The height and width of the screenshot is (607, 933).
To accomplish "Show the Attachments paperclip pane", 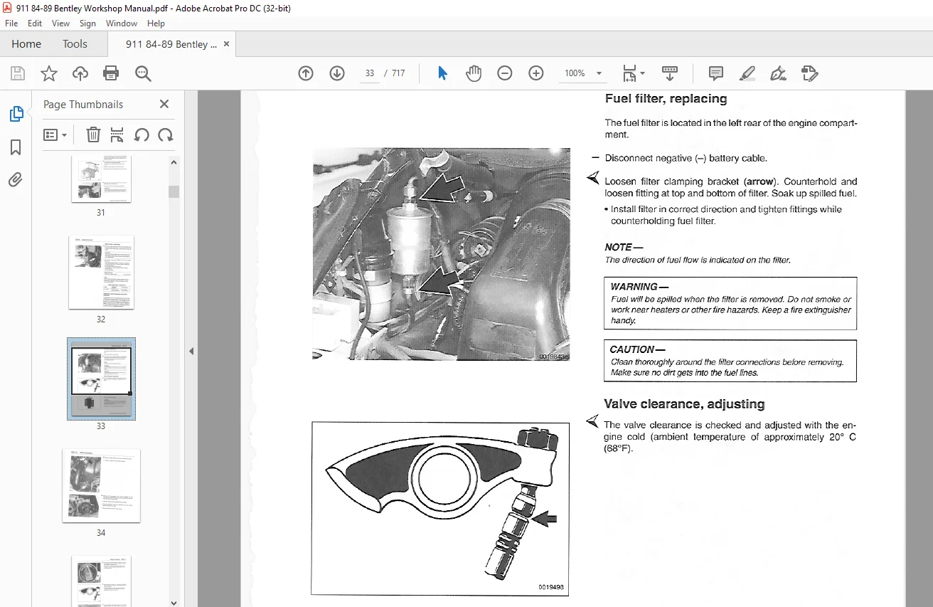I will pyautogui.click(x=16, y=179).
